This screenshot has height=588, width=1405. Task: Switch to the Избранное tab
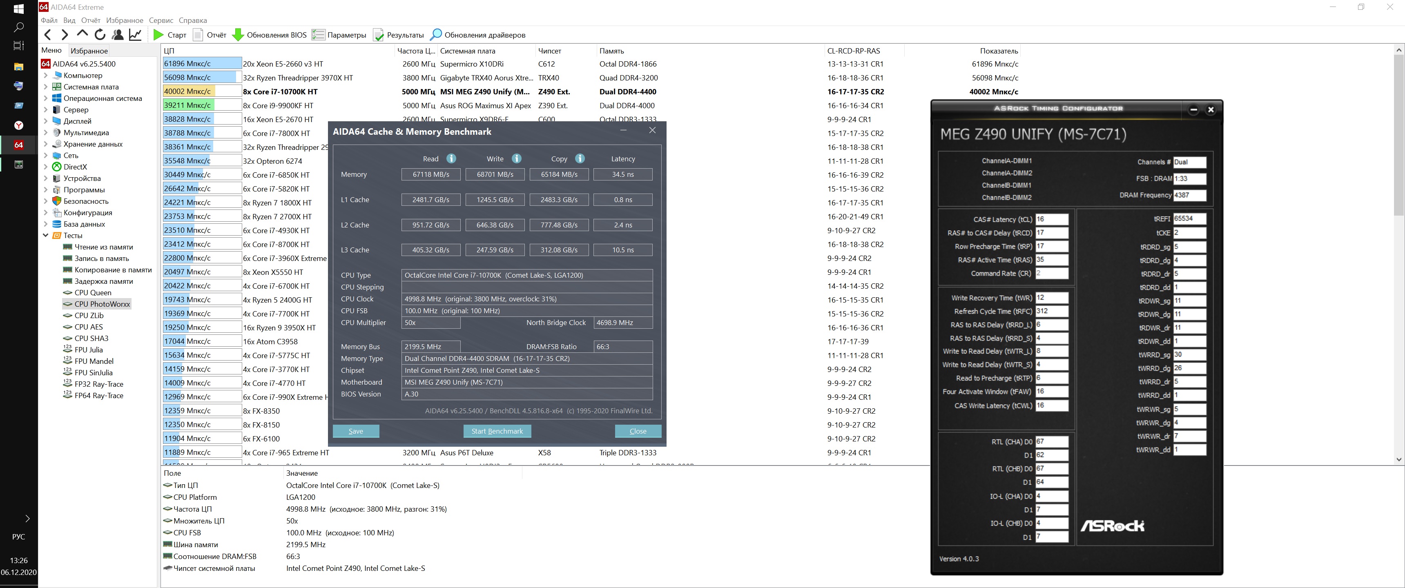click(89, 51)
